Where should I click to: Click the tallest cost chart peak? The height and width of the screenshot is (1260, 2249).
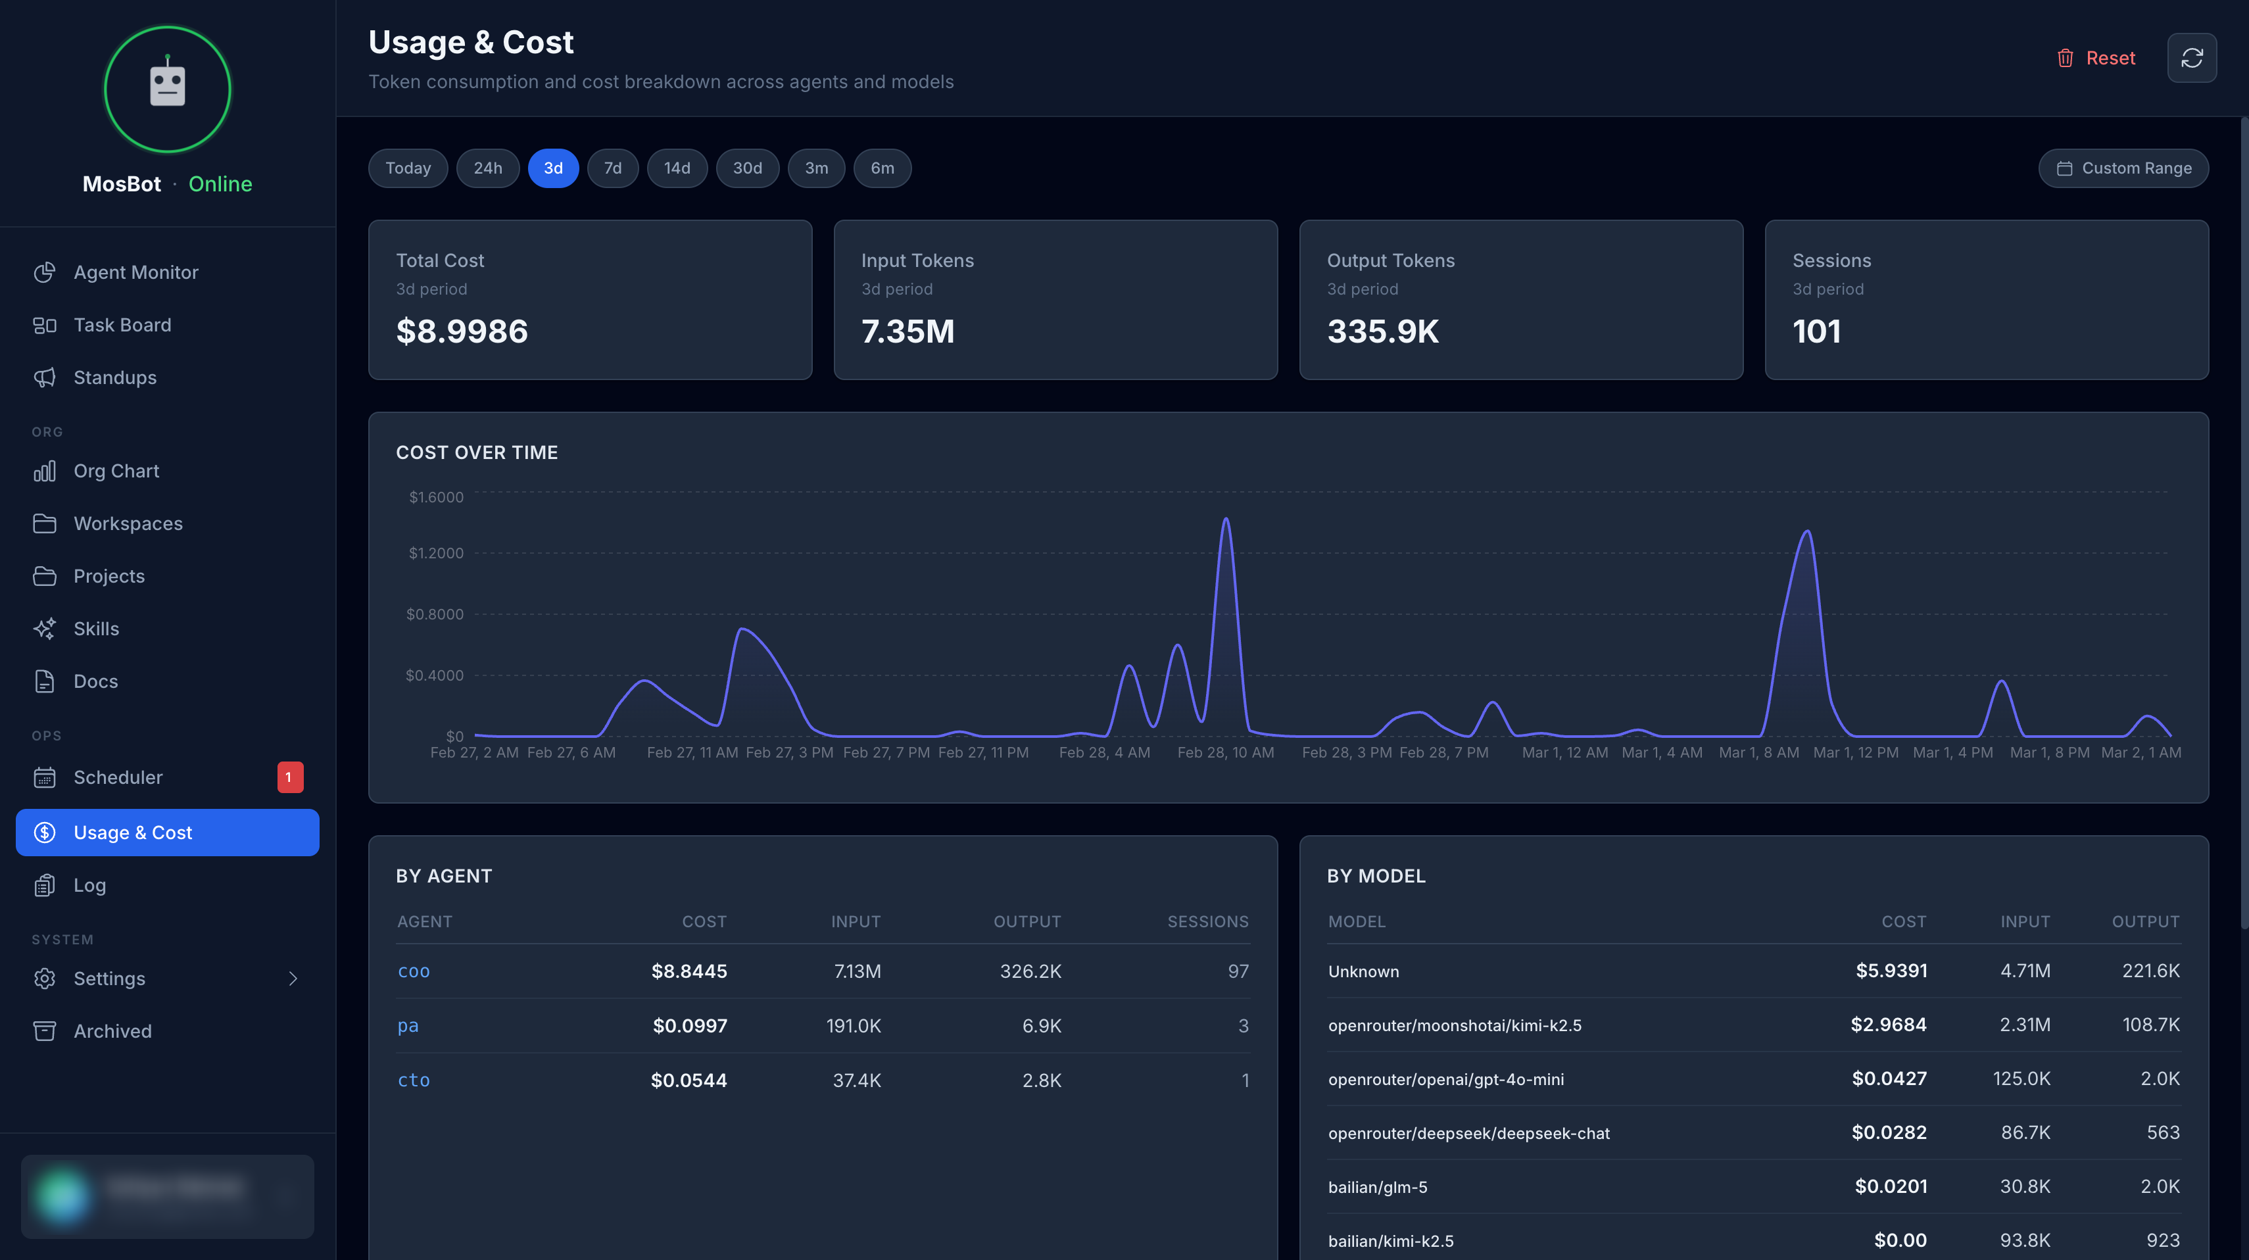click(x=1226, y=520)
